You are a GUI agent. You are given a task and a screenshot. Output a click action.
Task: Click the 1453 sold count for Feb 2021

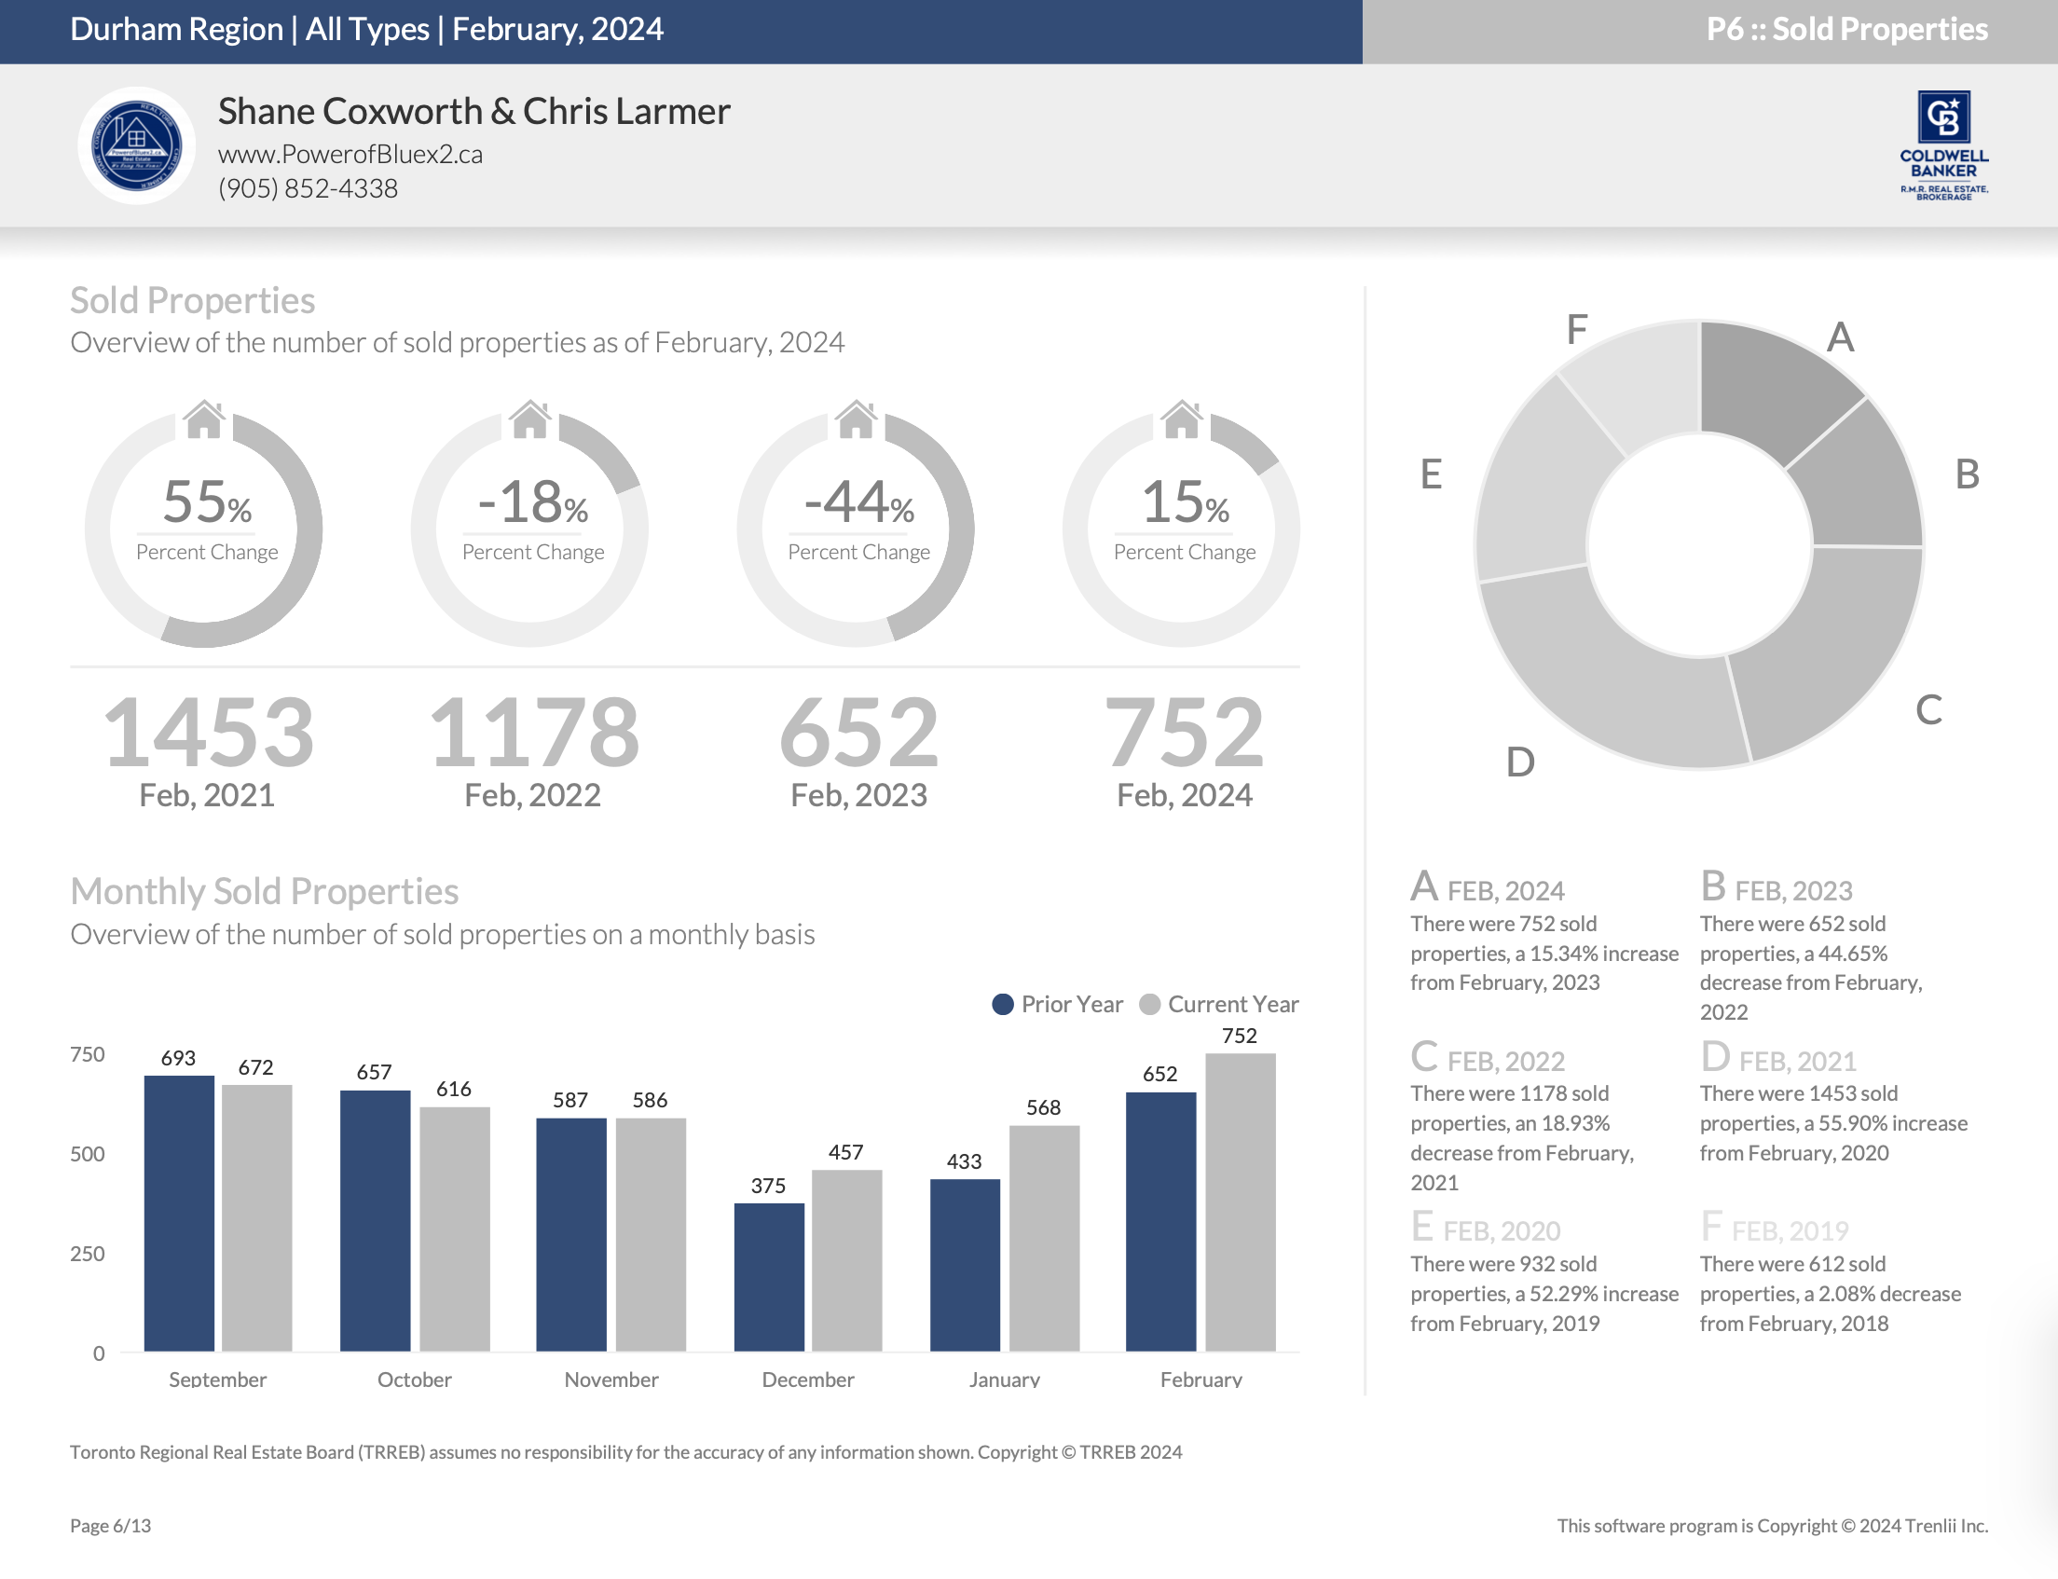[x=208, y=731]
